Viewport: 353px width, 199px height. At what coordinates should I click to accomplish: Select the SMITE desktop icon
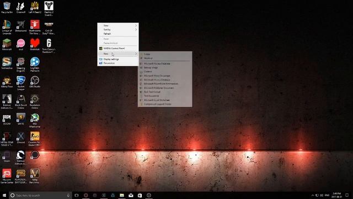coord(21,119)
